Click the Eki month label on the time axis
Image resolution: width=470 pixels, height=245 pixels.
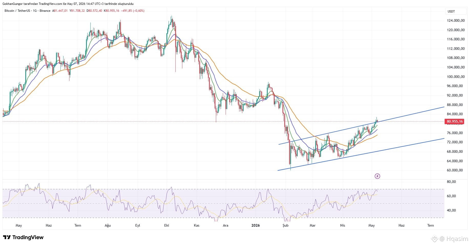(x=167, y=225)
